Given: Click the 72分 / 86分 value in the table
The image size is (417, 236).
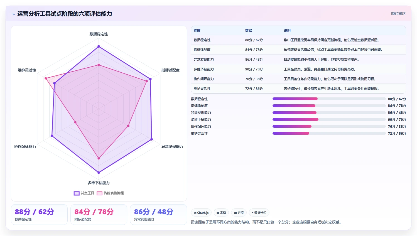Looking at the screenshot, I should point(254,89).
